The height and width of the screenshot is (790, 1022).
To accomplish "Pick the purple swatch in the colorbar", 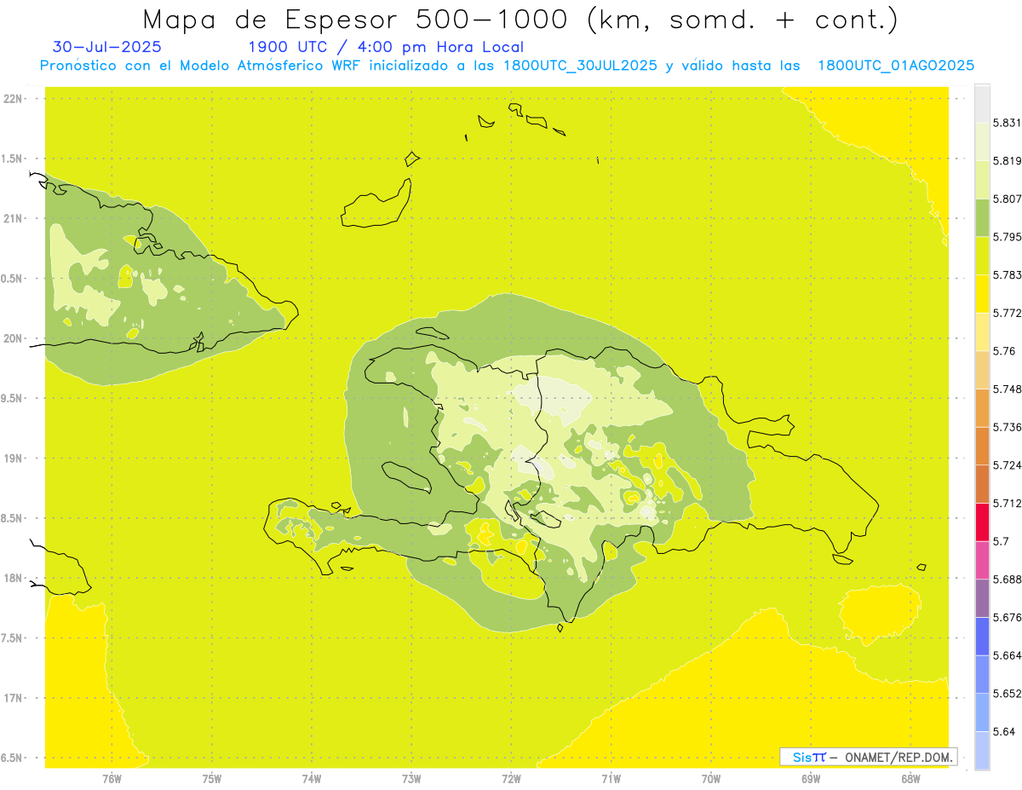I will [x=982, y=598].
